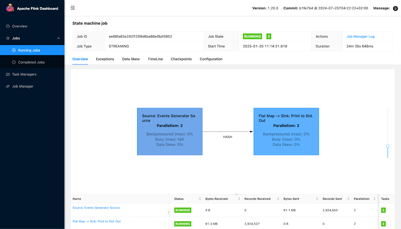Image resolution: width=401 pixels, height=229 pixels.
Task: Sort by the Records Sent column
Action: [x=348, y=199]
